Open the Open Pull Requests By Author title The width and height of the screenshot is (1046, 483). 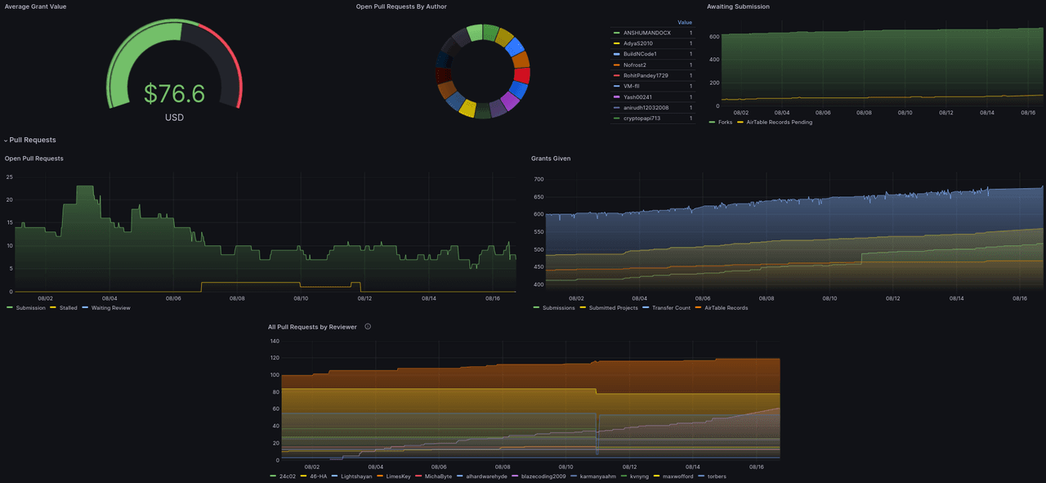pyautogui.click(x=401, y=7)
